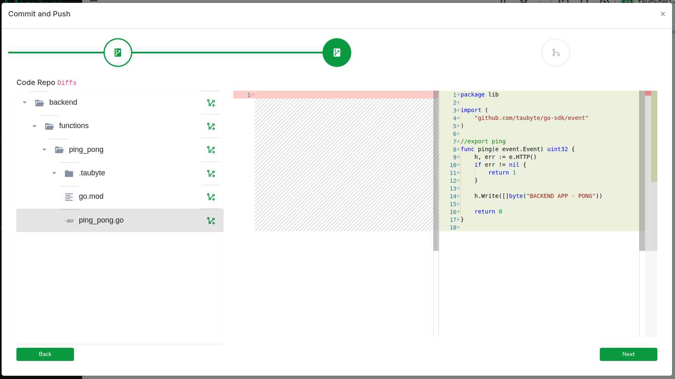Click branch-plus icon for .taubyte folder

point(211,174)
